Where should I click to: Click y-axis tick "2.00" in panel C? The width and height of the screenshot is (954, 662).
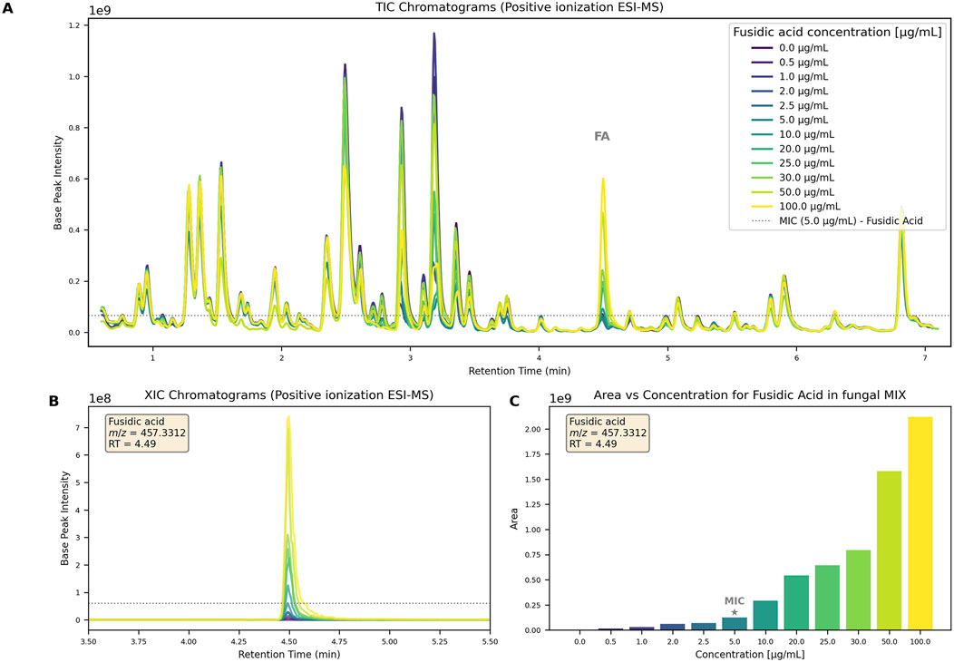(x=533, y=429)
